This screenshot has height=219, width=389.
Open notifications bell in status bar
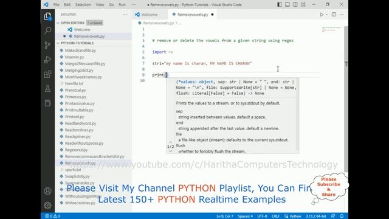[x=342, y=216]
